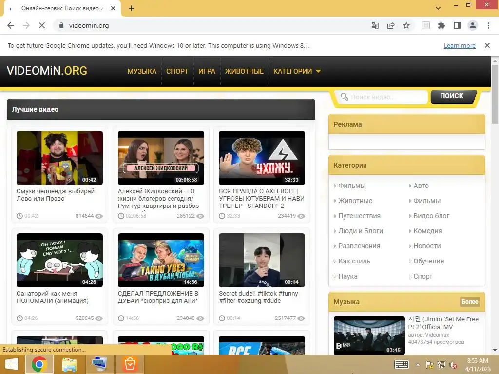Viewport: 499px width, 374px height.
Task: Open the ИГРА menu item
Action: [207, 71]
